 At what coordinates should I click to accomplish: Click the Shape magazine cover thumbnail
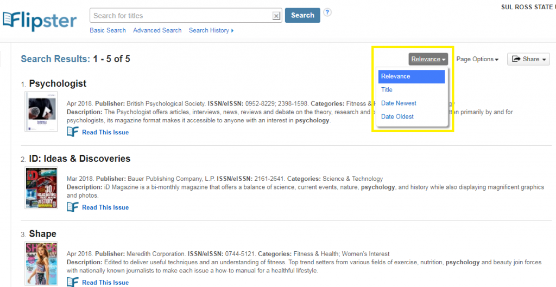point(41,264)
